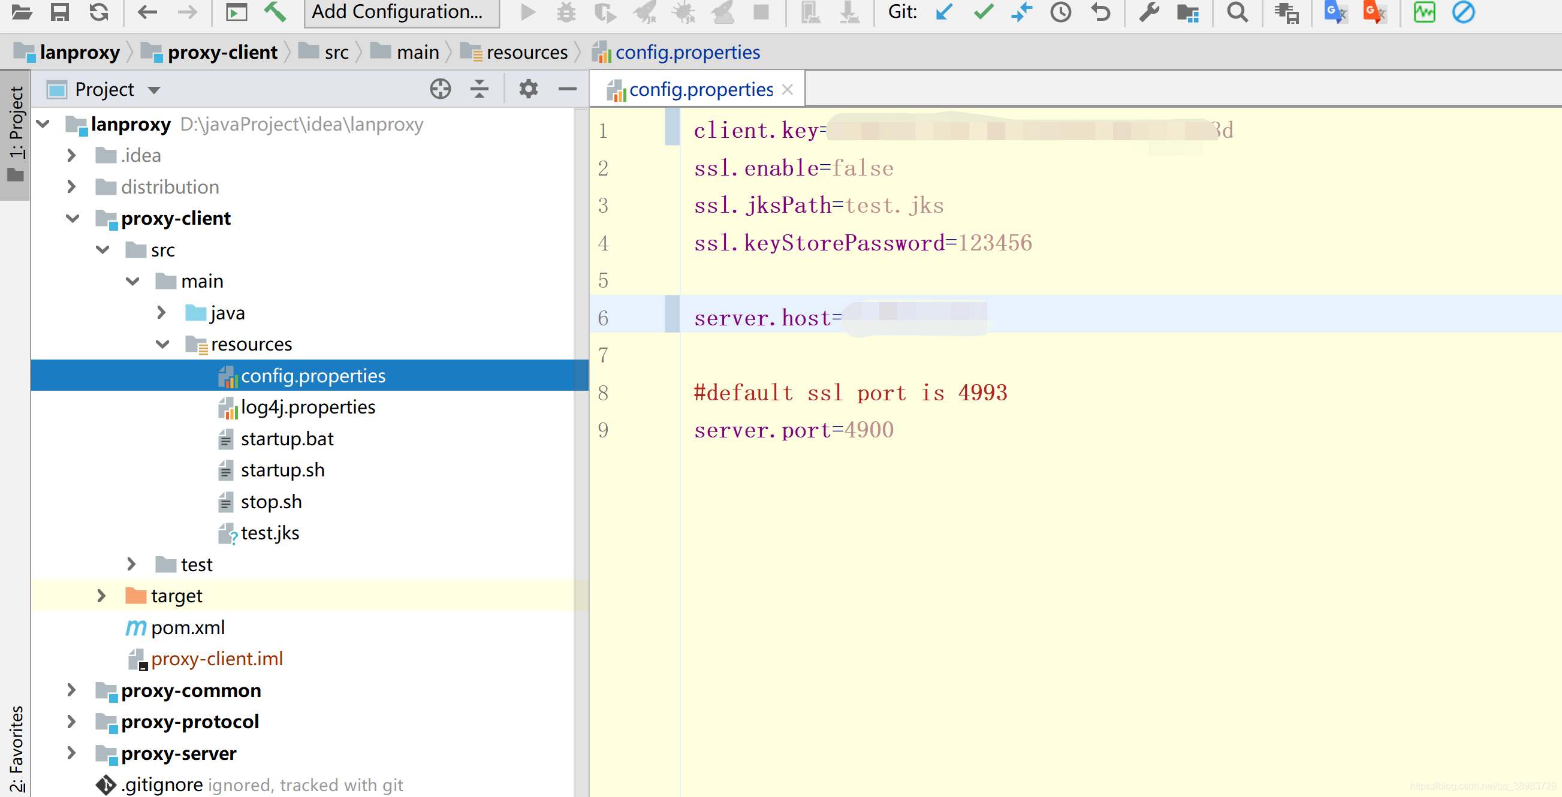Search everywhere with magnifier icon
The image size is (1562, 797).
pos(1237,12)
